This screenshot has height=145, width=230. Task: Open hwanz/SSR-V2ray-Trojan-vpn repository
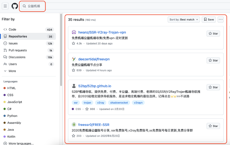click(102, 32)
